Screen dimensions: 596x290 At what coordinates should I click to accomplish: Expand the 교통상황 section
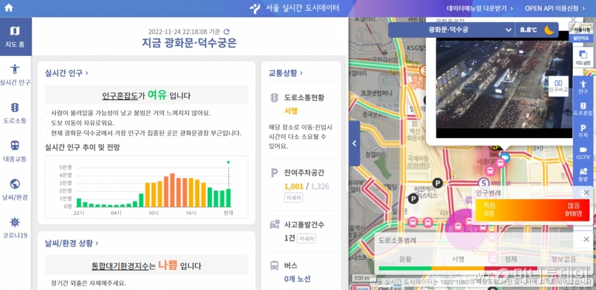tap(286, 73)
